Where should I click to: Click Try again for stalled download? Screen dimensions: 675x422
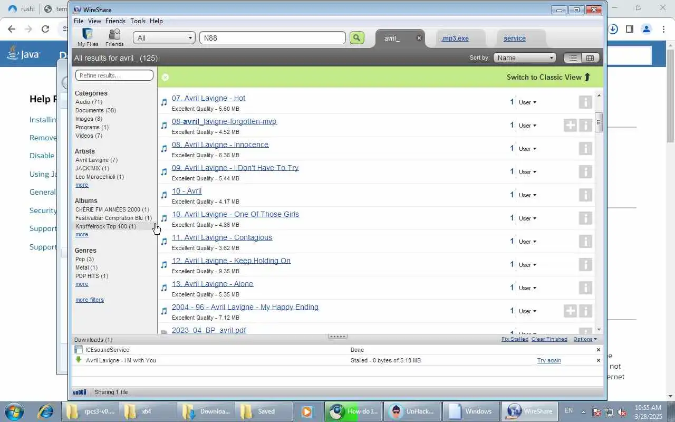pos(549,360)
